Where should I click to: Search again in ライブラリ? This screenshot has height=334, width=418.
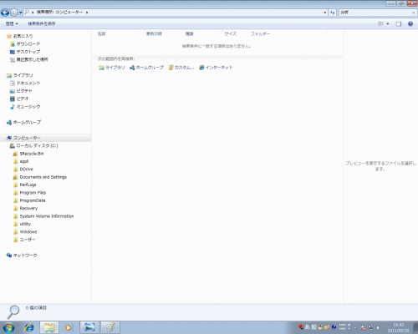click(112, 68)
